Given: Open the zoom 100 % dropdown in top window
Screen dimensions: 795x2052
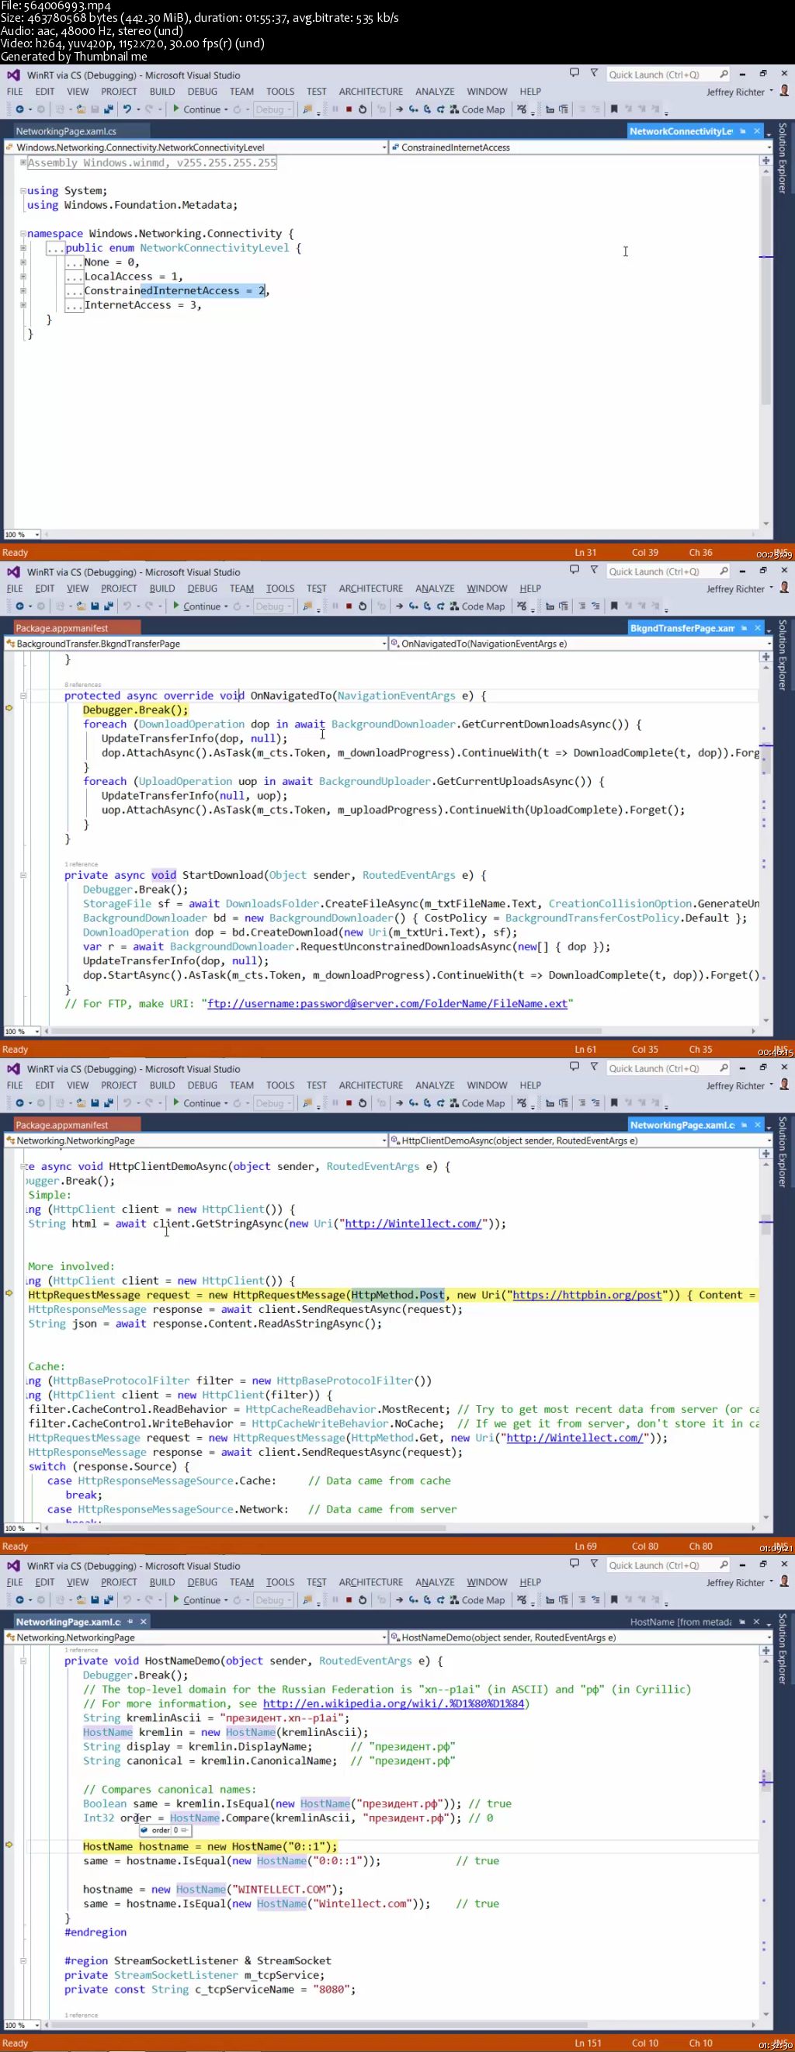Looking at the screenshot, I should tap(23, 534).
